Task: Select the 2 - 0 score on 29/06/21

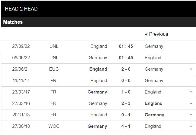Action: pyautogui.click(x=126, y=69)
